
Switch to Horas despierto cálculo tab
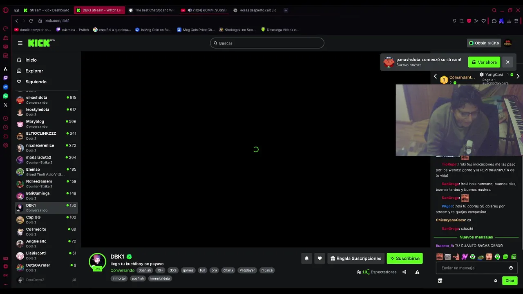[255, 10]
